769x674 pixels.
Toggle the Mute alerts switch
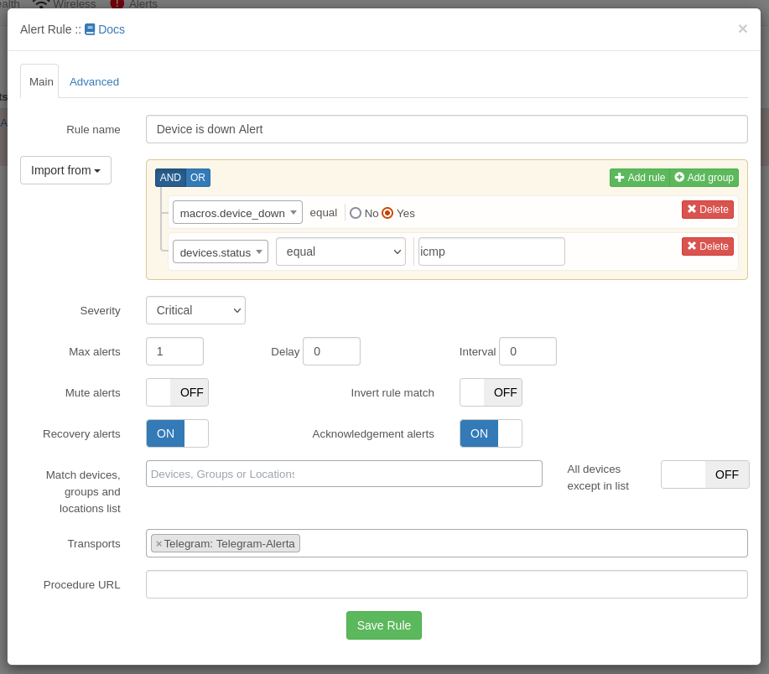177,392
